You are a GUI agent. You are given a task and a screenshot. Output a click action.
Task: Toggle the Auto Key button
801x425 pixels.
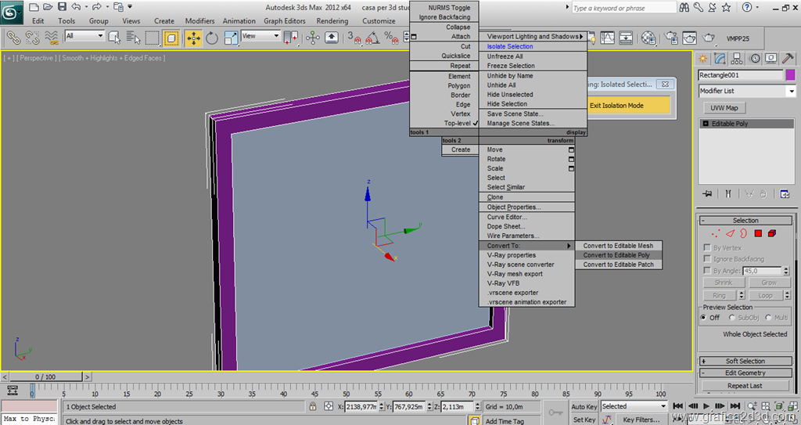pos(584,406)
